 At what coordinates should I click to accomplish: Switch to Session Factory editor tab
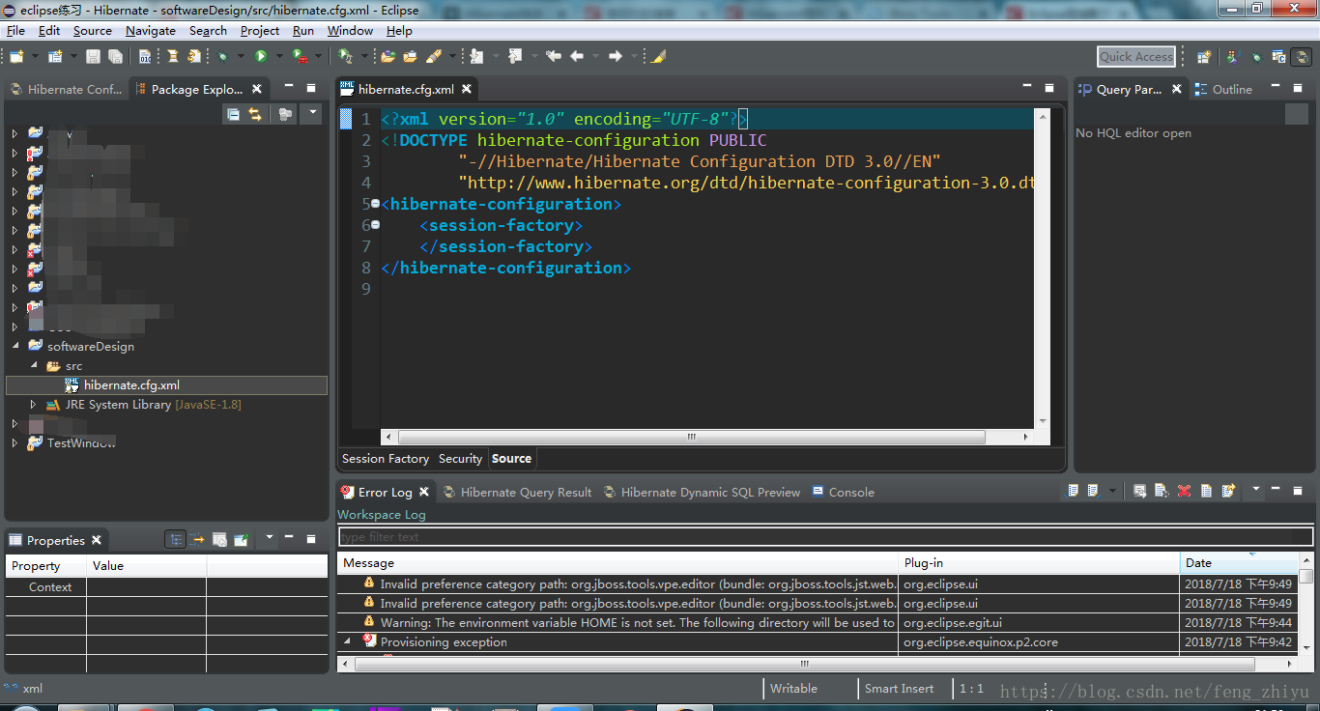pos(386,459)
